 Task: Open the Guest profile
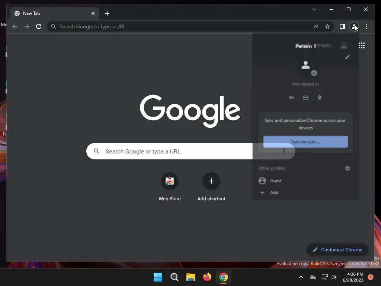[305, 181]
